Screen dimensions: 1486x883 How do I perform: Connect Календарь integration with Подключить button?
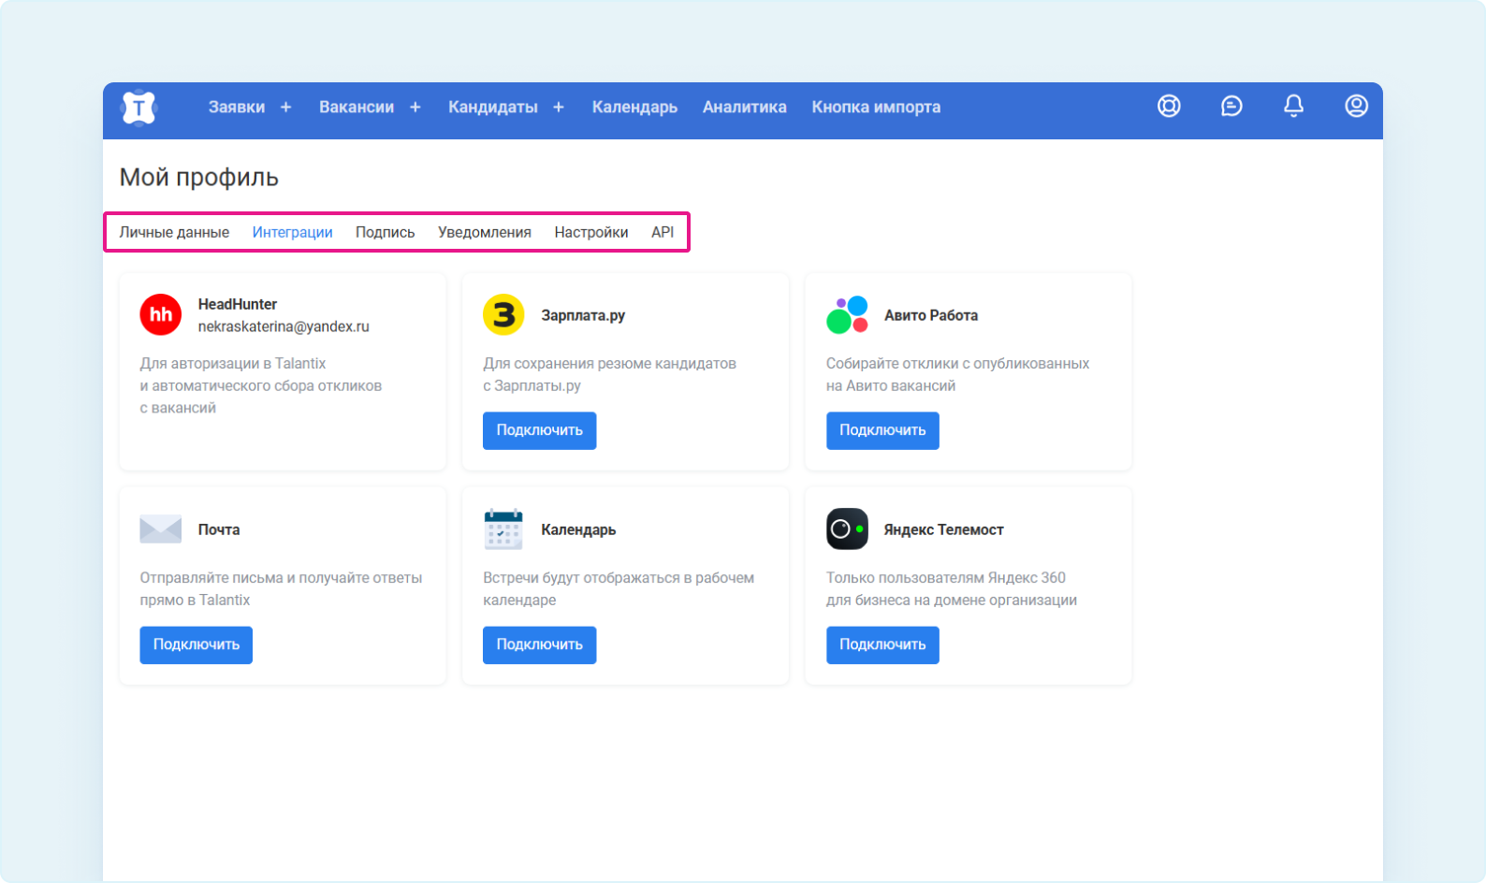[540, 644]
